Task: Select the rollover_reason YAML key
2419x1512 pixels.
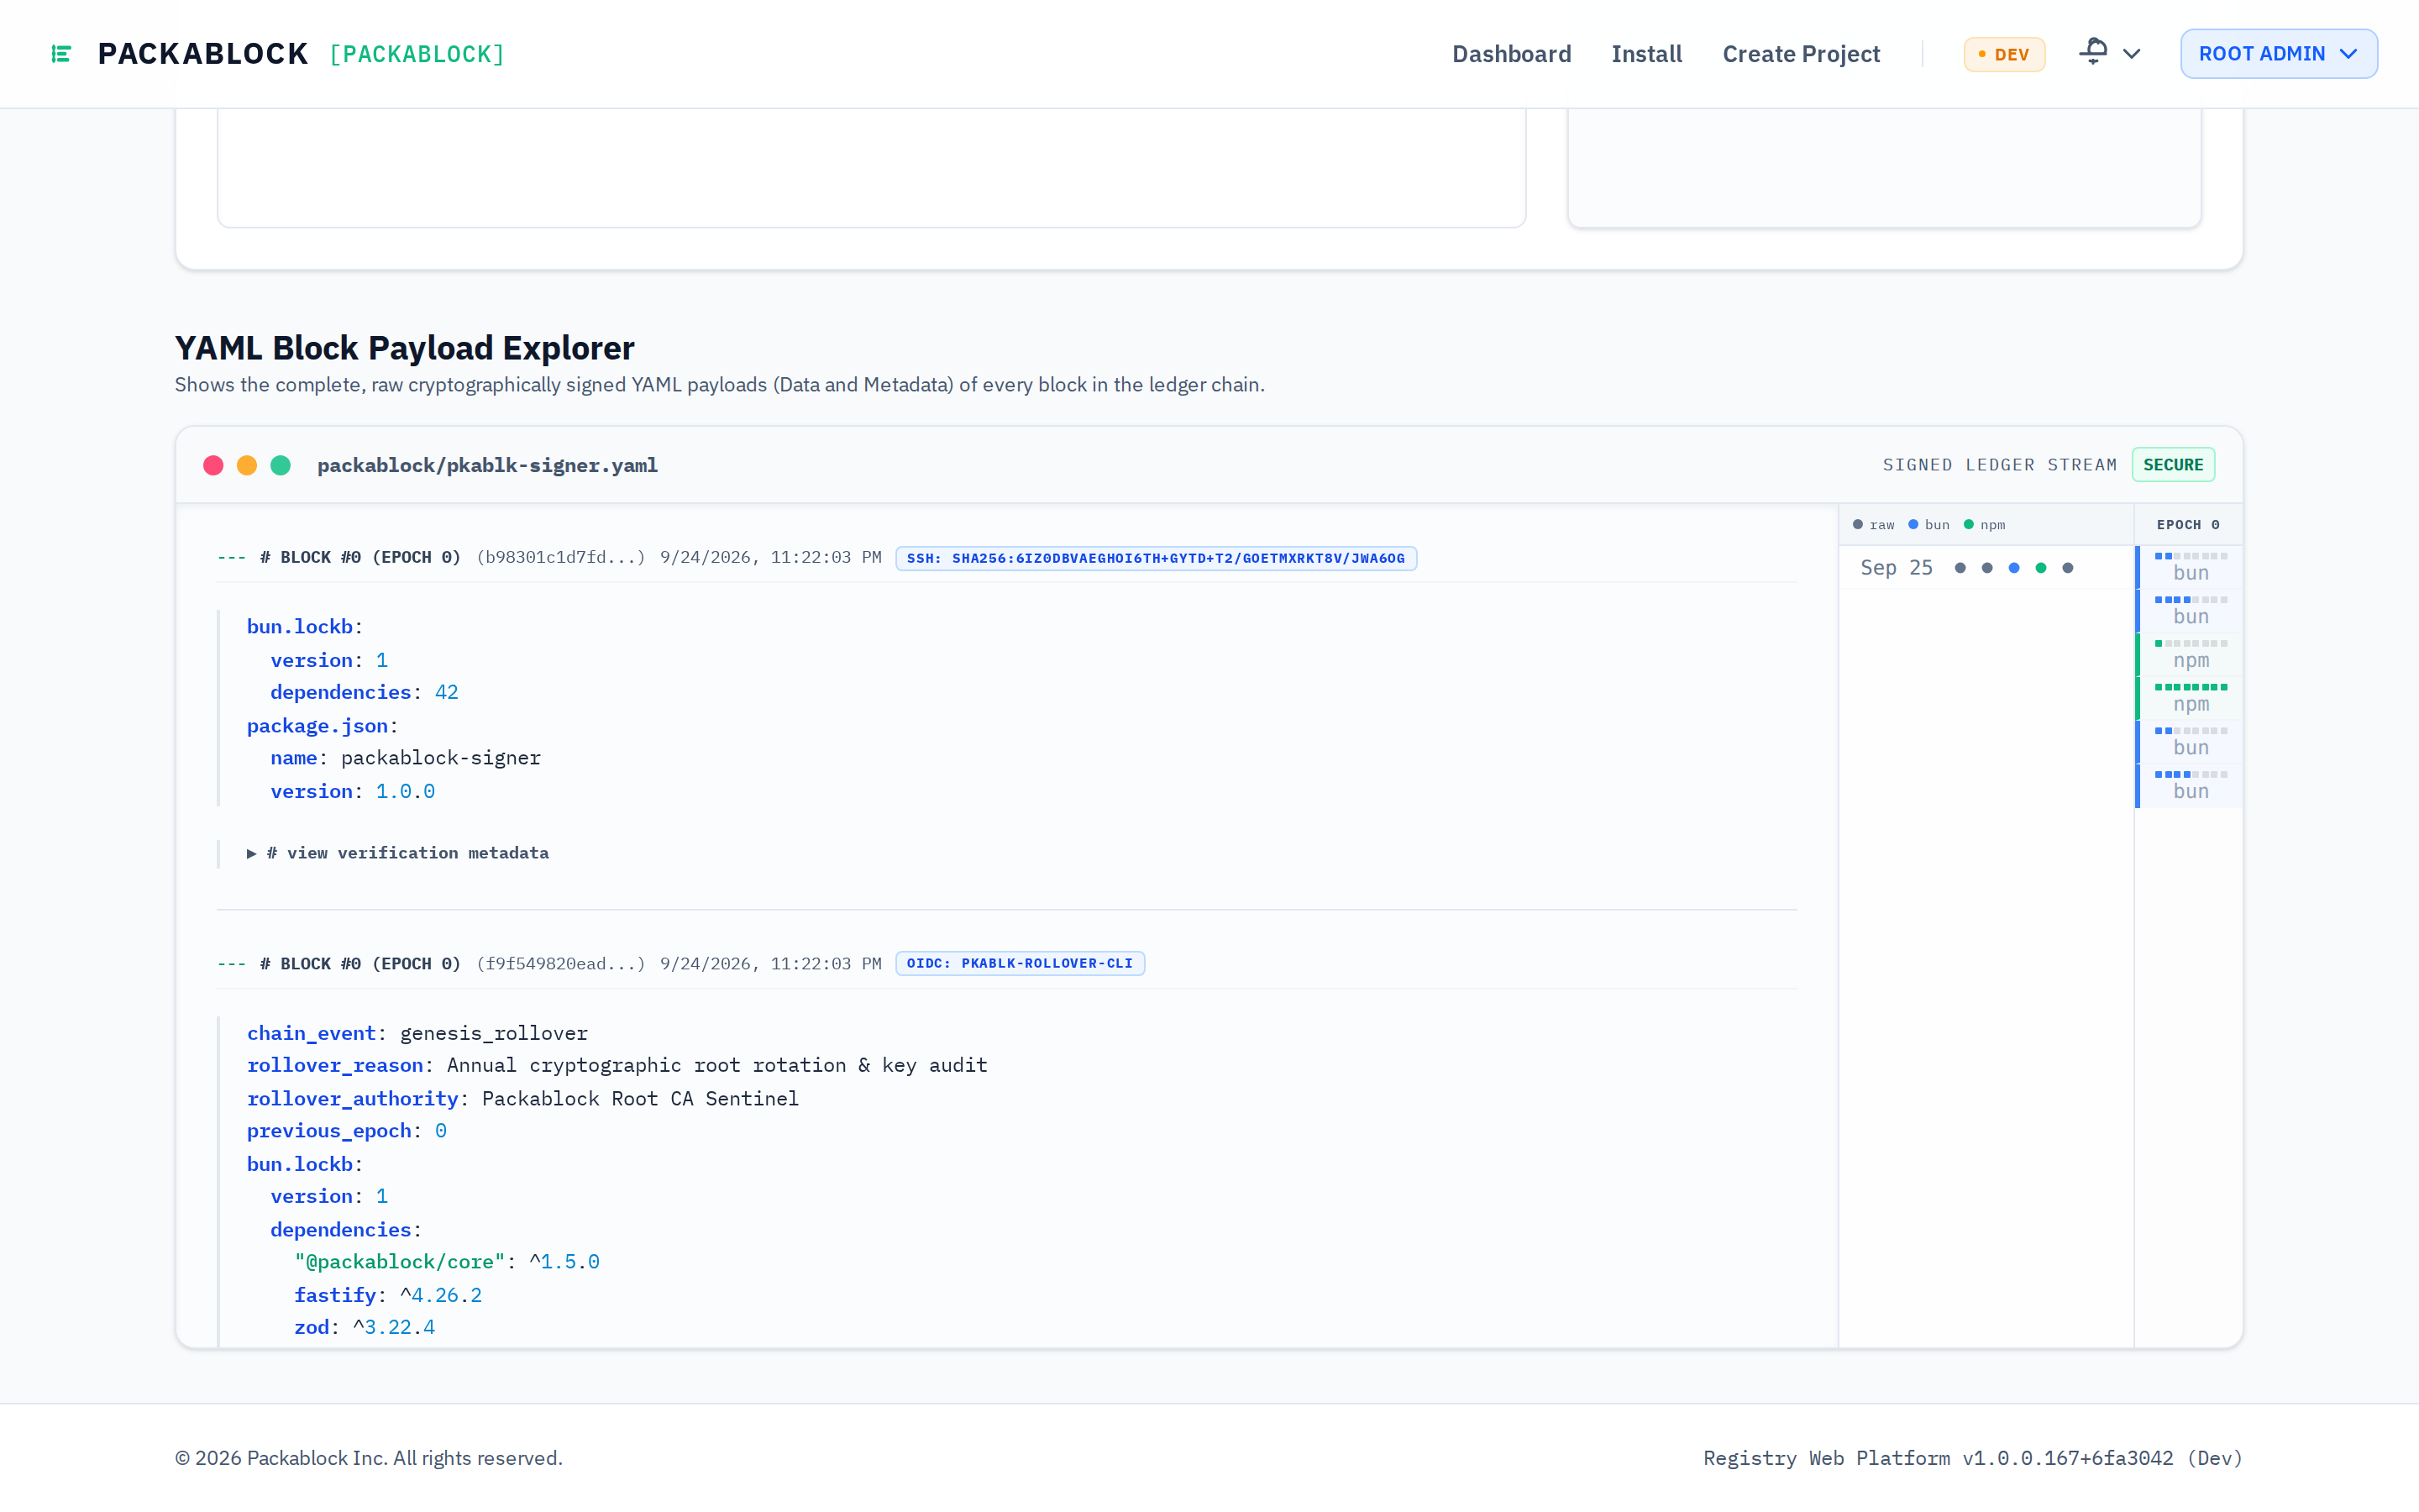Action: (335, 1066)
